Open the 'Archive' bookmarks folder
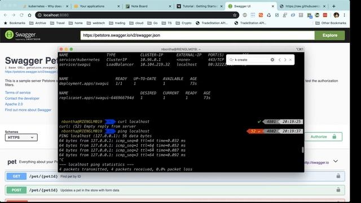The image size is (361, 203). click(x=38, y=23)
